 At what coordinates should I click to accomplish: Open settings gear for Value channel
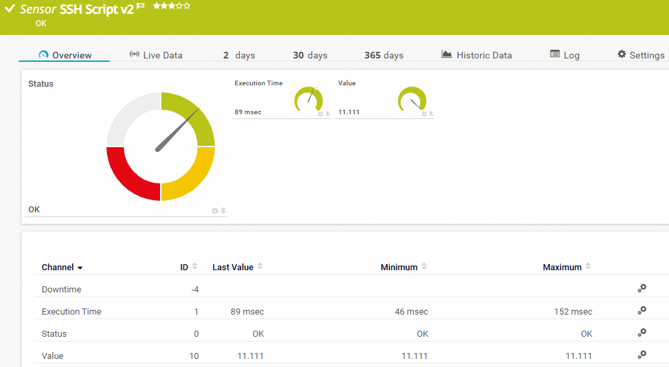pos(641,355)
